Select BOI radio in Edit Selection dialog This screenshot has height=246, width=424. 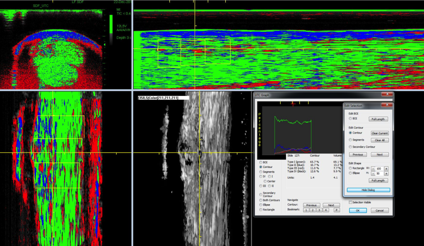(351, 119)
